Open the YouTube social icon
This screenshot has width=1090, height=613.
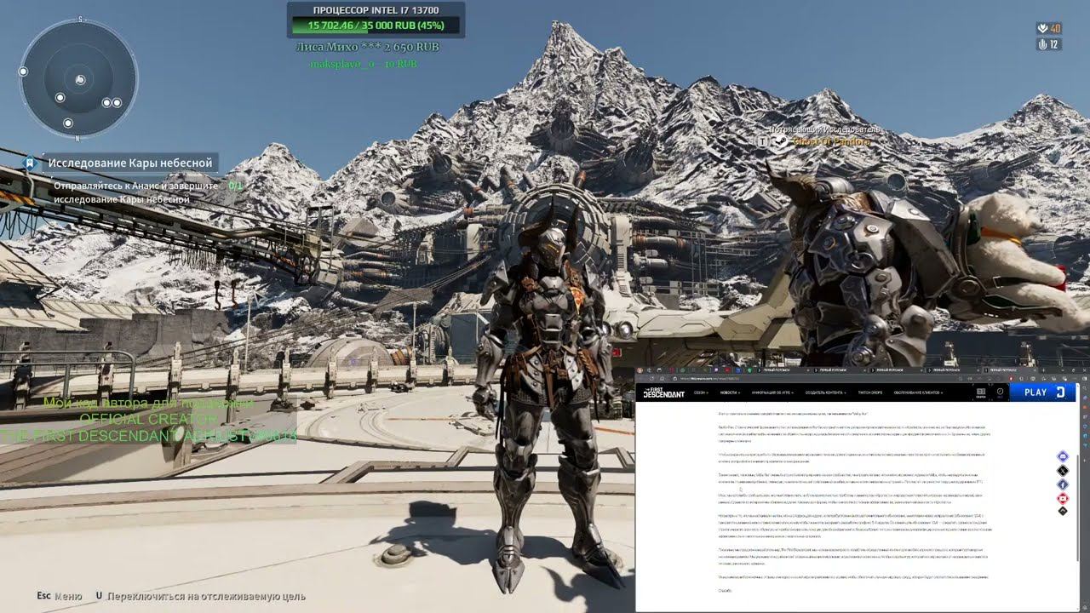[1063, 497]
